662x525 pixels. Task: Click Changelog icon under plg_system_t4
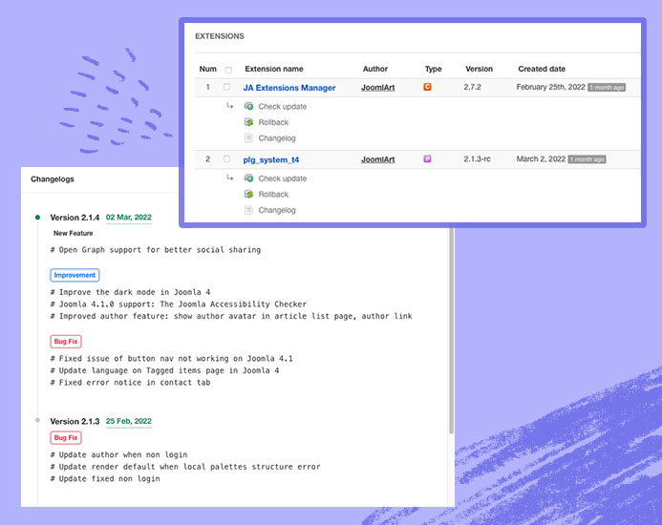coord(248,210)
